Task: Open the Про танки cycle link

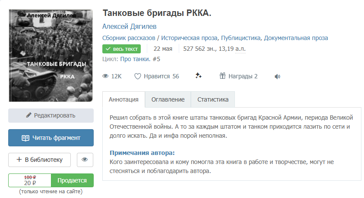Action: pyautogui.click(x=135, y=59)
